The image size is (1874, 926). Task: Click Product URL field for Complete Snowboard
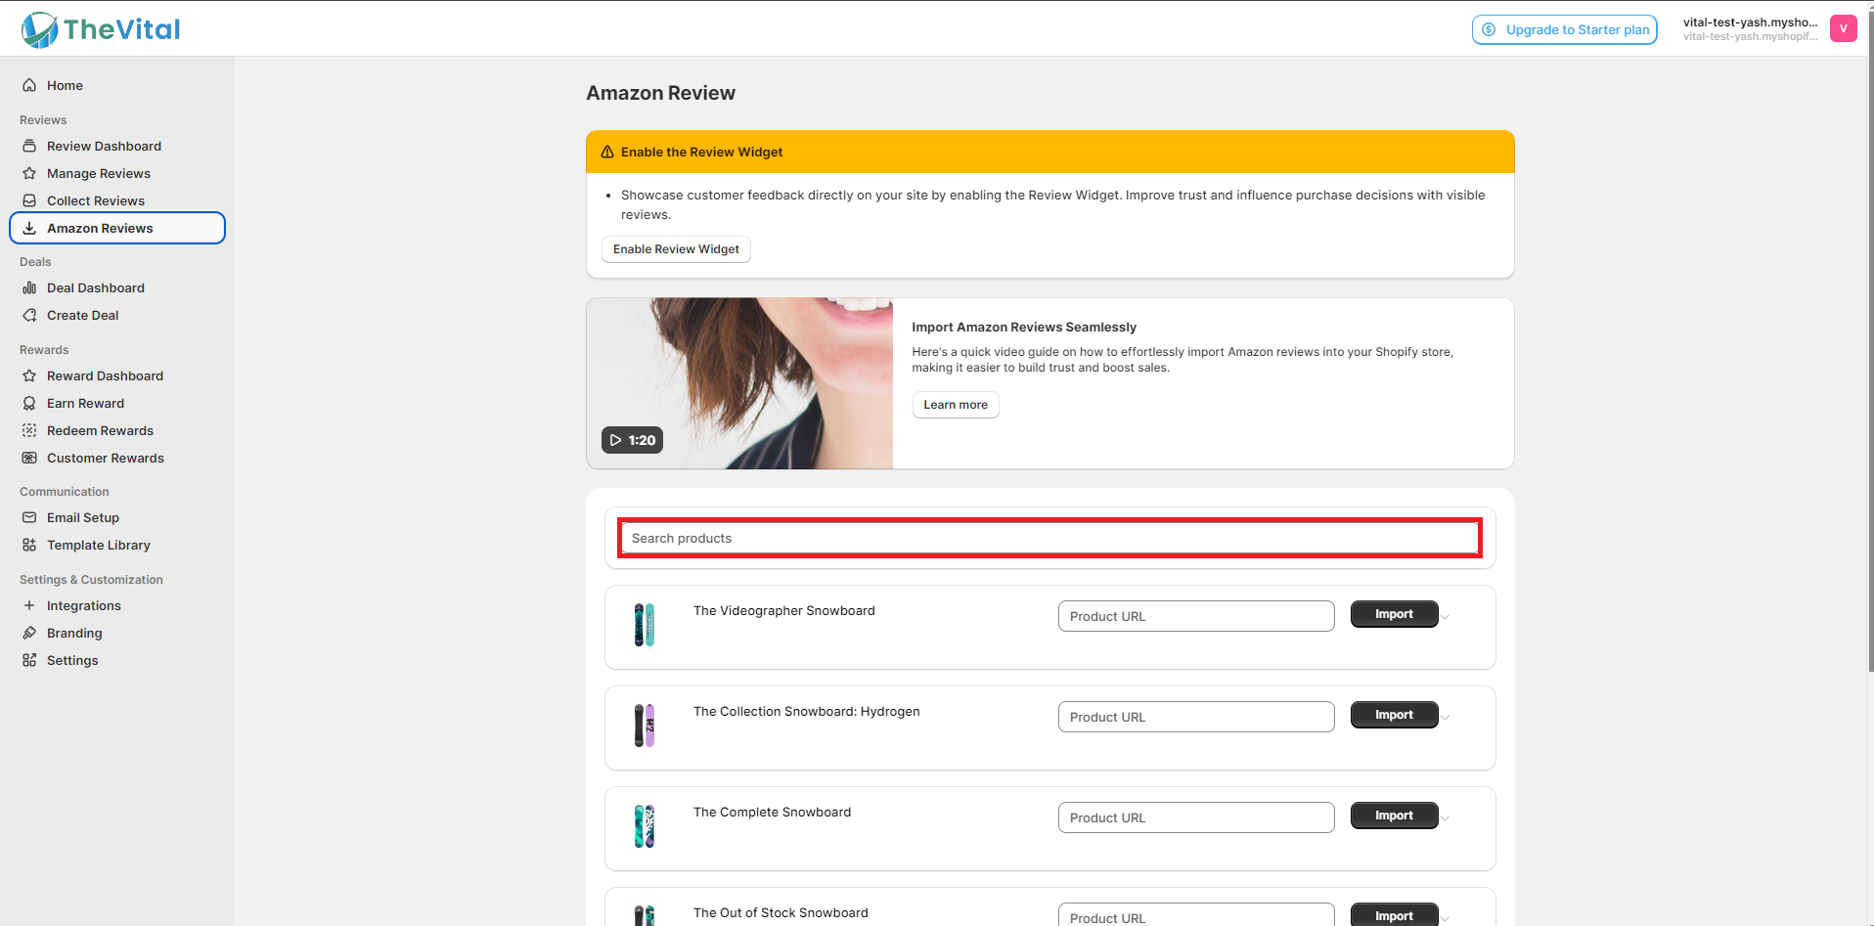point(1196,817)
